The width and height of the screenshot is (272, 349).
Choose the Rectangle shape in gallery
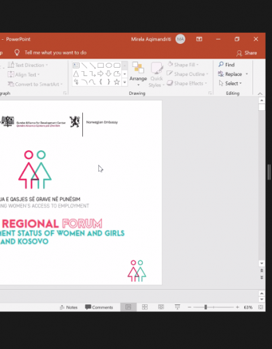coord(100,66)
